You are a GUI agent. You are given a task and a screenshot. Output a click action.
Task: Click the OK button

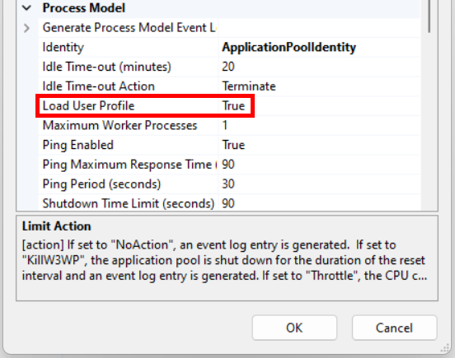294,328
